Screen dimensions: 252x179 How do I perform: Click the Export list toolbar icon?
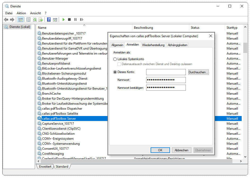tap(41, 20)
